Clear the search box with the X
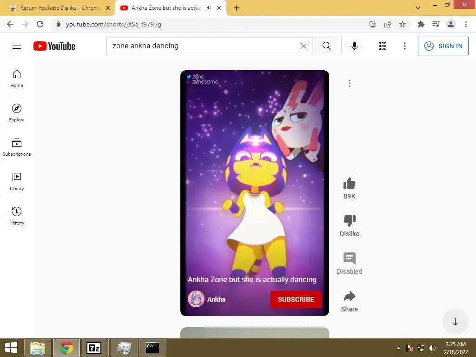The image size is (476, 357). coord(303,46)
